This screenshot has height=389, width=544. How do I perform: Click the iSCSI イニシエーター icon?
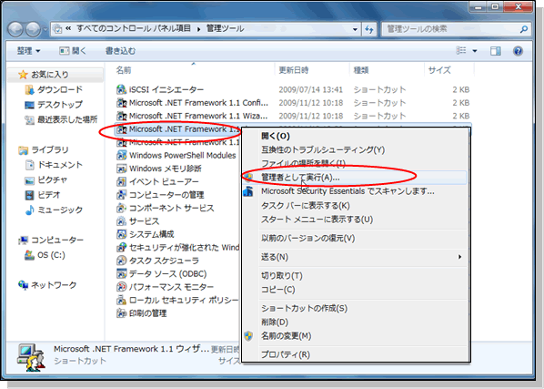click(121, 89)
